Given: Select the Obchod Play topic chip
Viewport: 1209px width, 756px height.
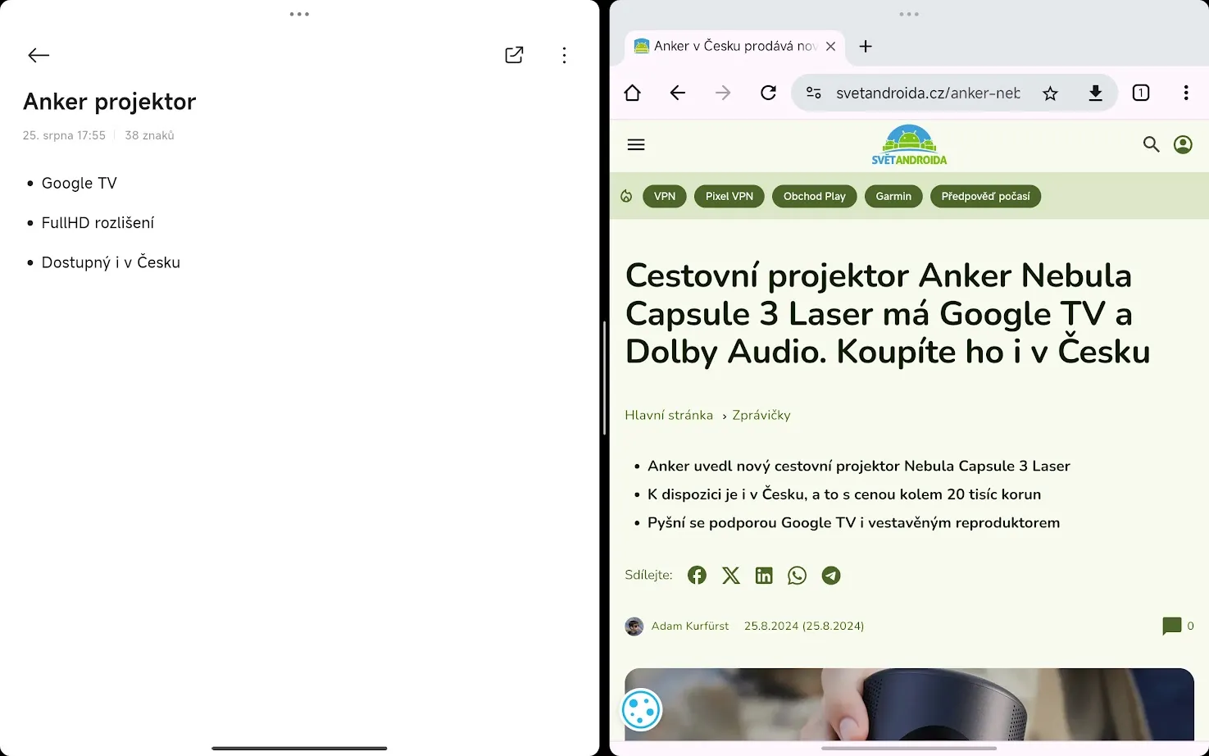Looking at the screenshot, I should click(x=814, y=197).
